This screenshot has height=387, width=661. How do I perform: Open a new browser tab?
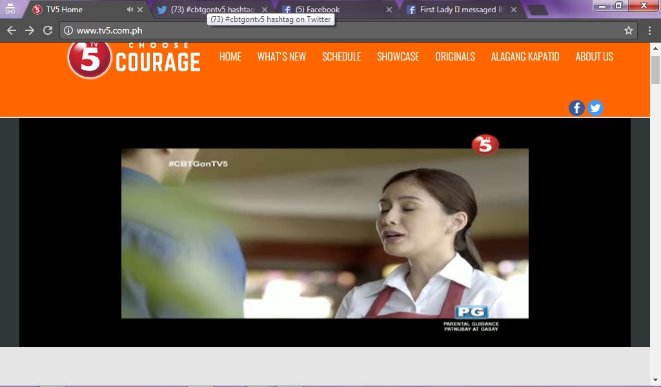537,10
